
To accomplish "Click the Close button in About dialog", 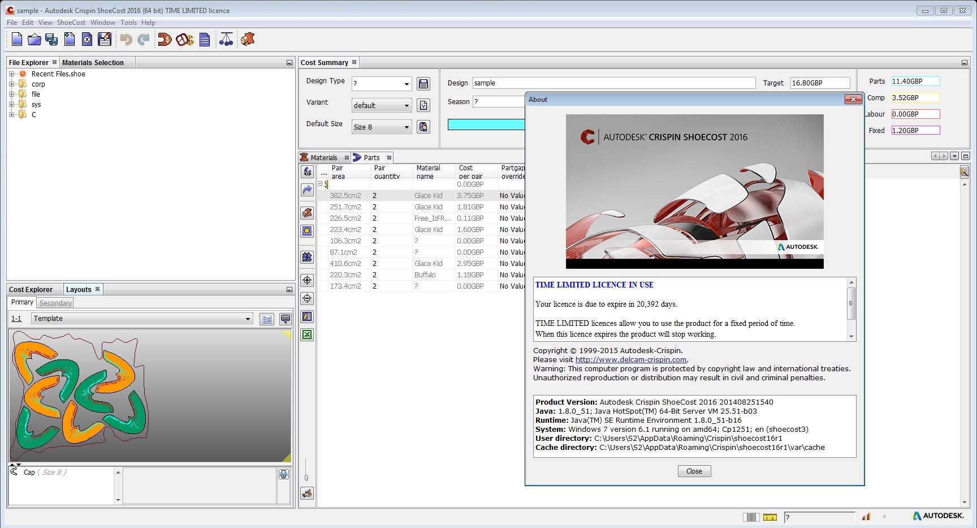I will tap(694, 471).
